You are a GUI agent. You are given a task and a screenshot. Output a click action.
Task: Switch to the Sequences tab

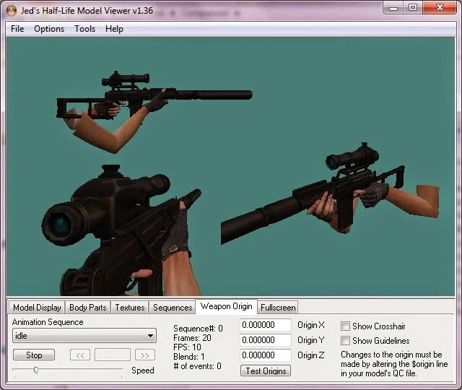click(173, 308)
